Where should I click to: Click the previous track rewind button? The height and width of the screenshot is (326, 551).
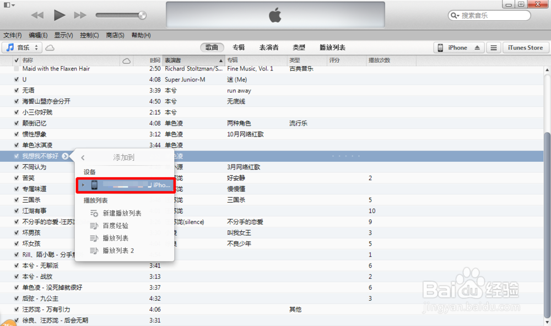37,15
